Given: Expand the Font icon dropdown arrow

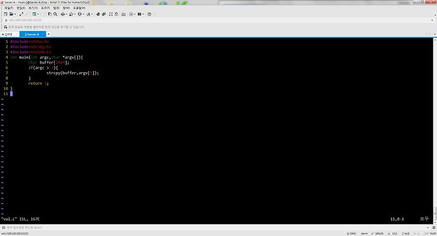Looking at the screenshot, I should coord(92,14).
